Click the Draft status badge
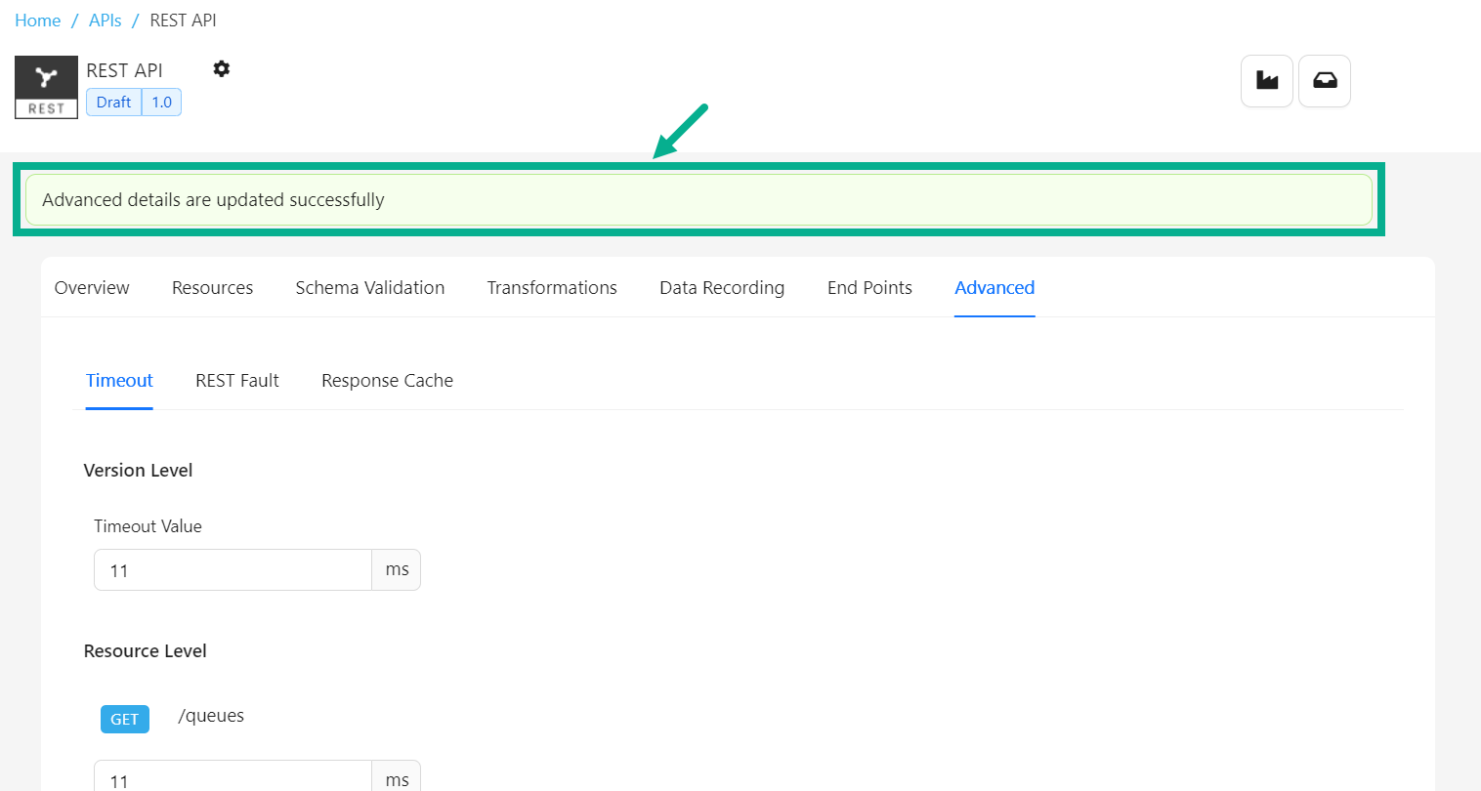 click(113, 103)
